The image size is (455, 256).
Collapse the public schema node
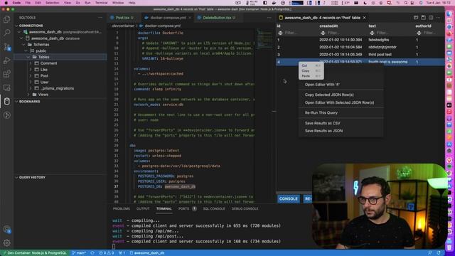click(26, 50)
